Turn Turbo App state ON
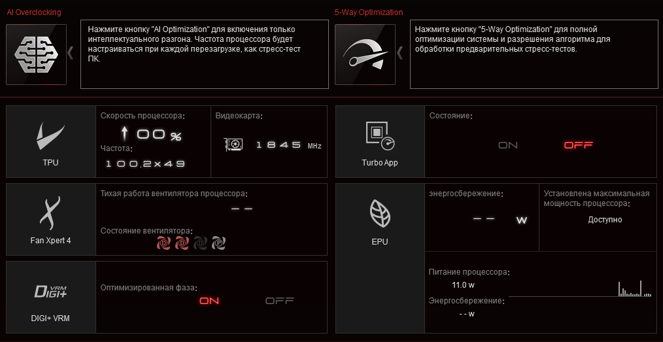Viewport: 663px width, 342px height. coord(508,145)
